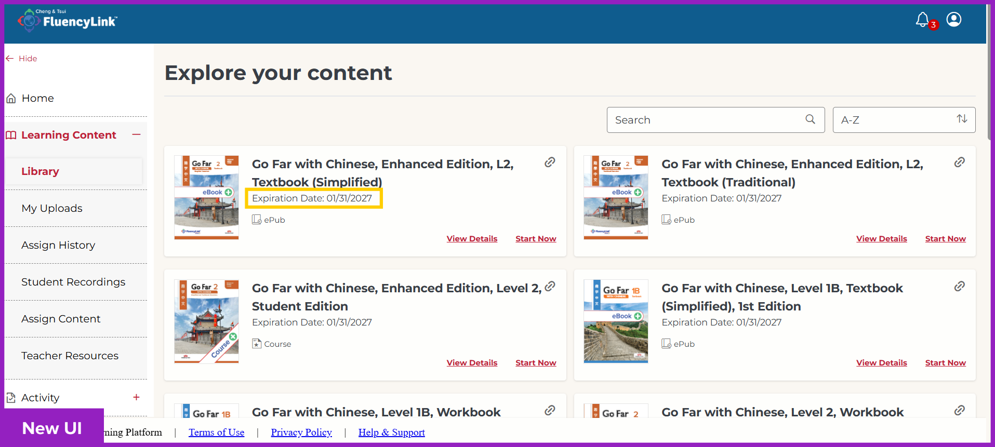Click Course icon on Level 2 Student Edition
This screenshot has width=995, height=447.
pos(257,344)
